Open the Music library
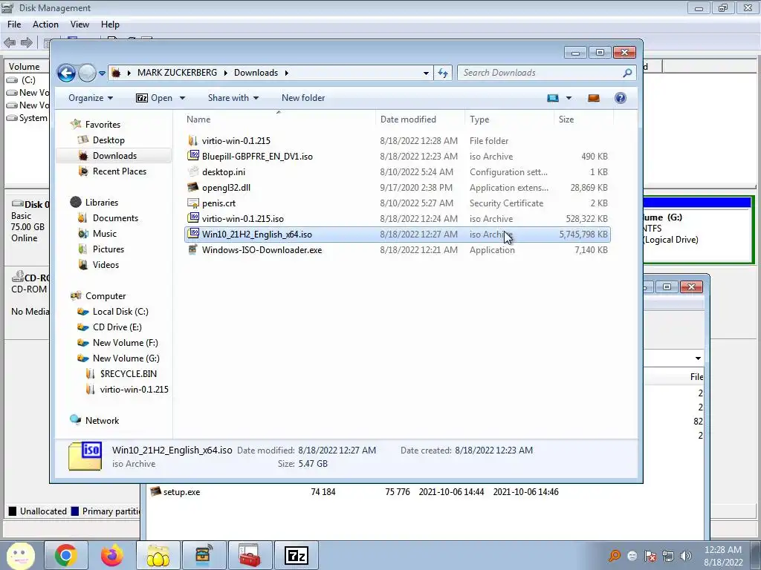Screen dimensions: 761x570 click(104, 234)
